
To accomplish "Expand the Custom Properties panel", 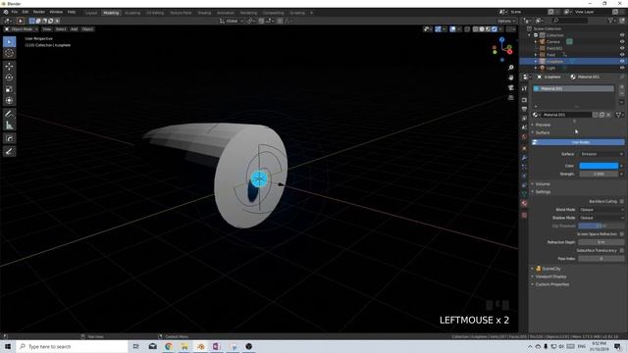I will 551,284.
